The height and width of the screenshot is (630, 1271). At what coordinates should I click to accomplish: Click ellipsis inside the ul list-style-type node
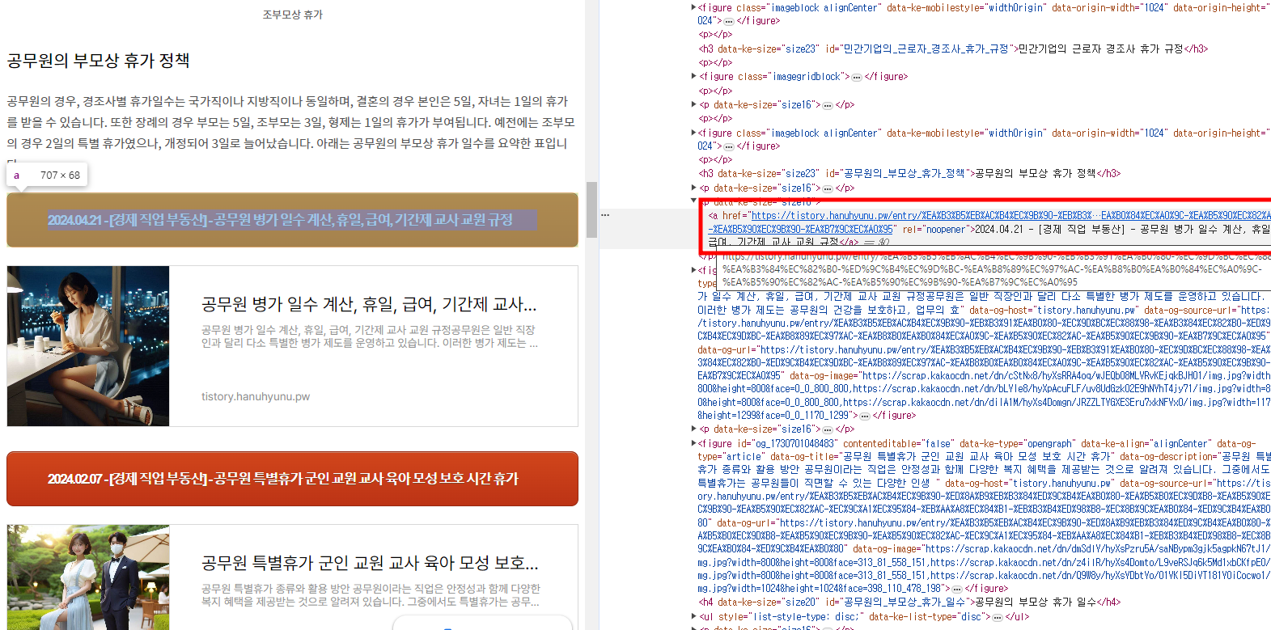pyautogui.click(x=997, y=617)
